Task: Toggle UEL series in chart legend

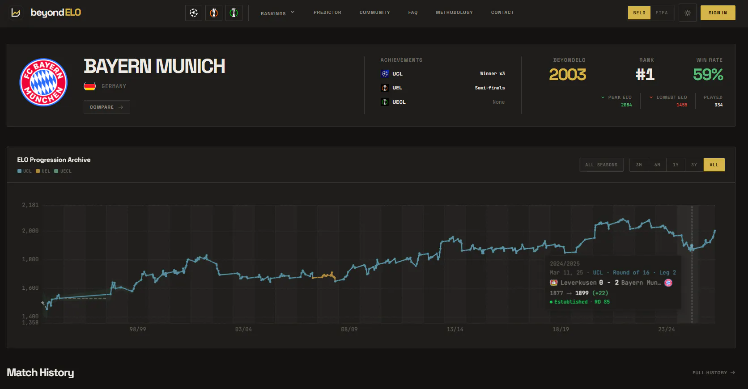Action: coord(43,171)
